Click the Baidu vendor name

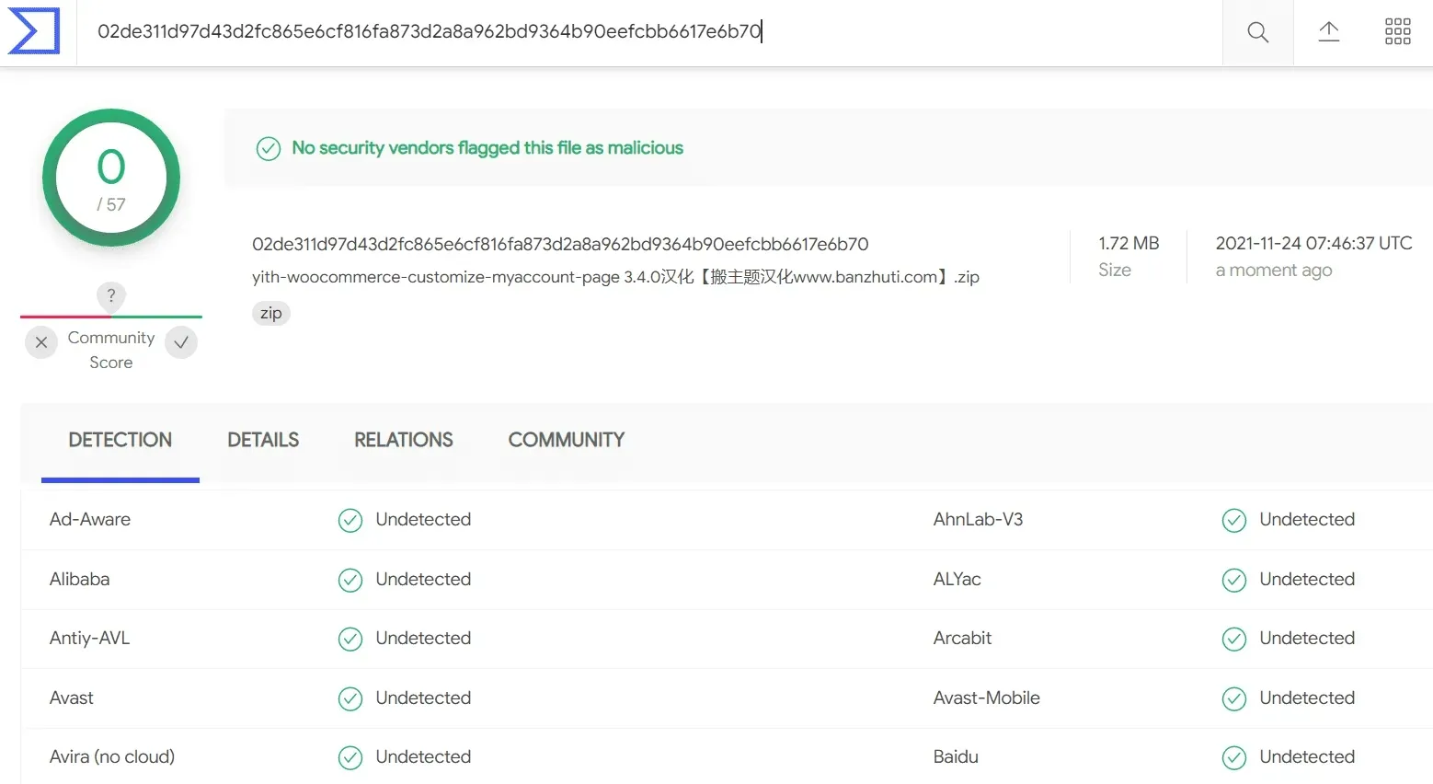pos(956,756)
